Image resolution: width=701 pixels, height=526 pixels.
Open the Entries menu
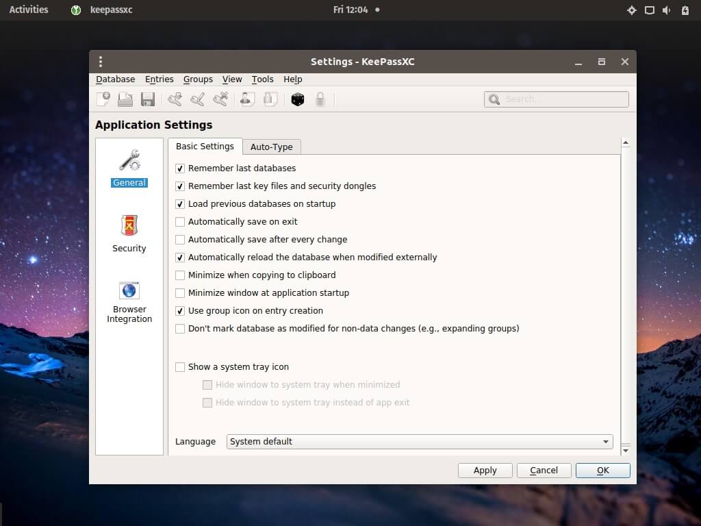tap(159, 79)
